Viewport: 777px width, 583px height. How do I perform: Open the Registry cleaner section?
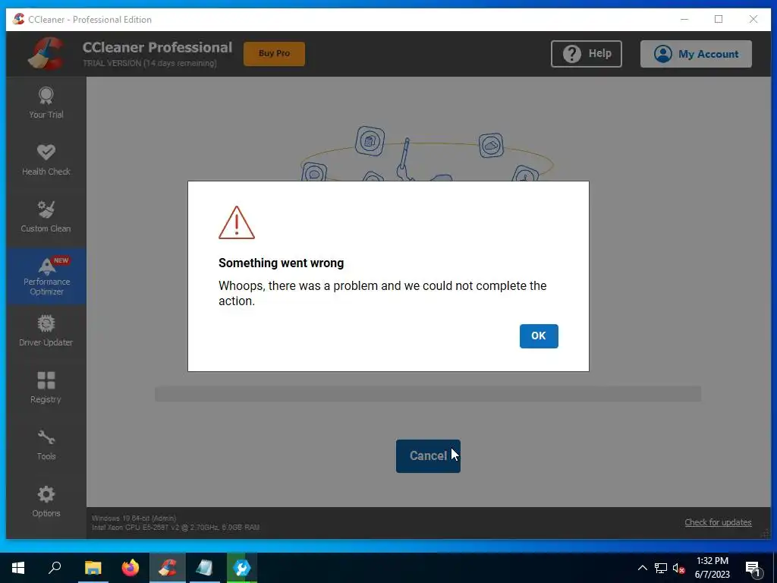pos(46,388)
